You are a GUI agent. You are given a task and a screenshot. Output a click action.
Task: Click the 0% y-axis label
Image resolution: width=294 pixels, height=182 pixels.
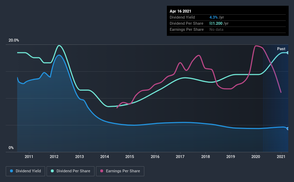[x=11, y=148]
